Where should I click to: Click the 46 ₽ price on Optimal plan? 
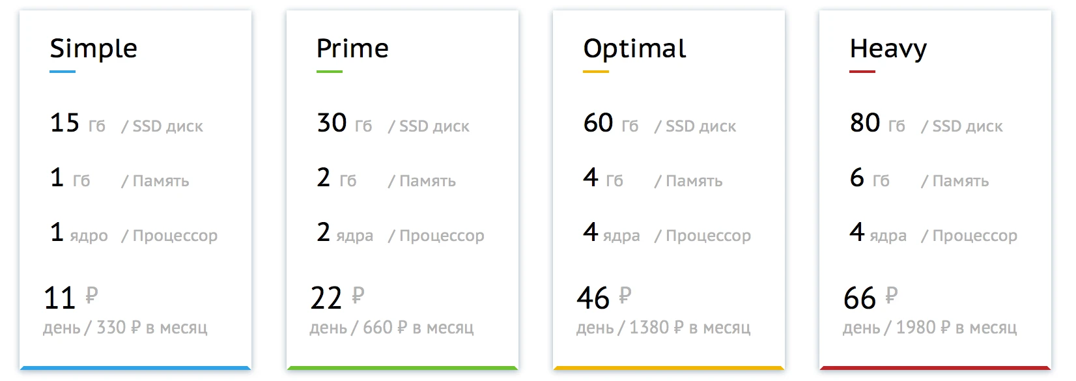603,297
